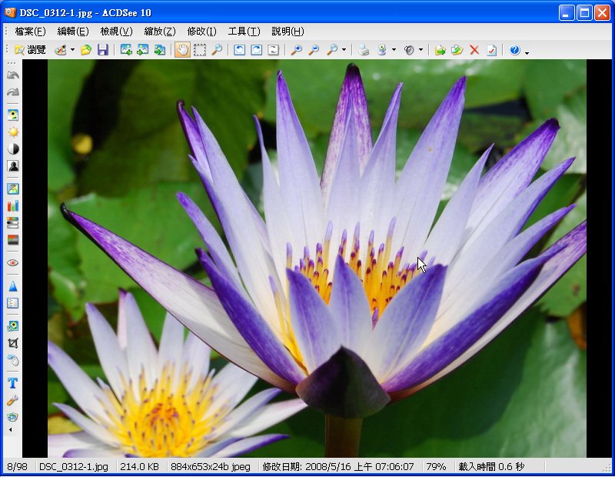Choose the Crop tool in sidebar
The image size is (615, 477).
pos(12,343)
